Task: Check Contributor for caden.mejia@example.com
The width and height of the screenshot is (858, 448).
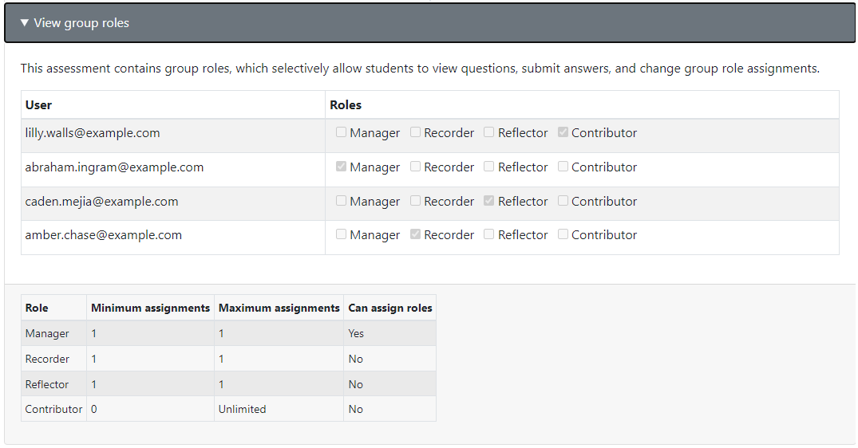Action: 563,201
